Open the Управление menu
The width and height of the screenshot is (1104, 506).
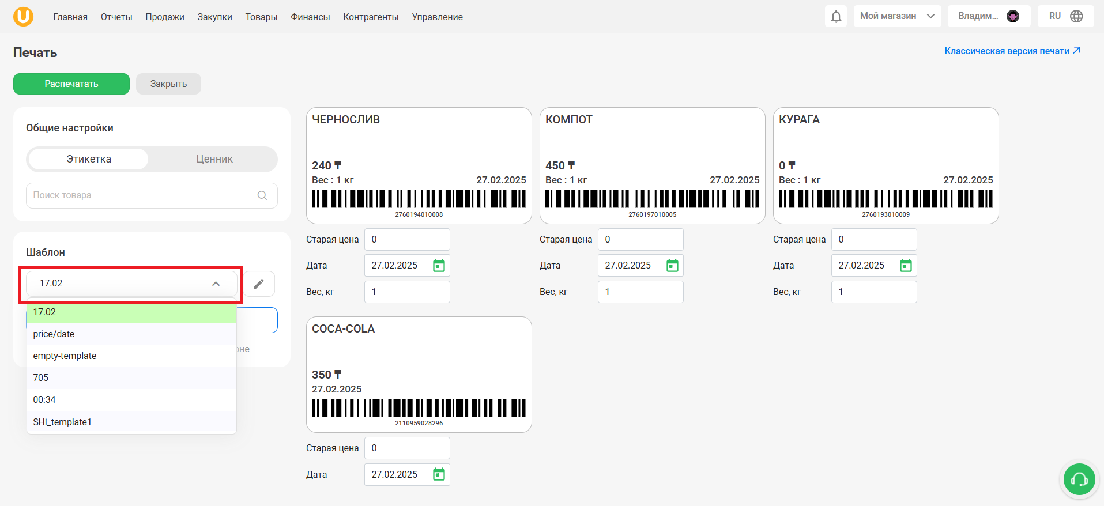point(437,17)
